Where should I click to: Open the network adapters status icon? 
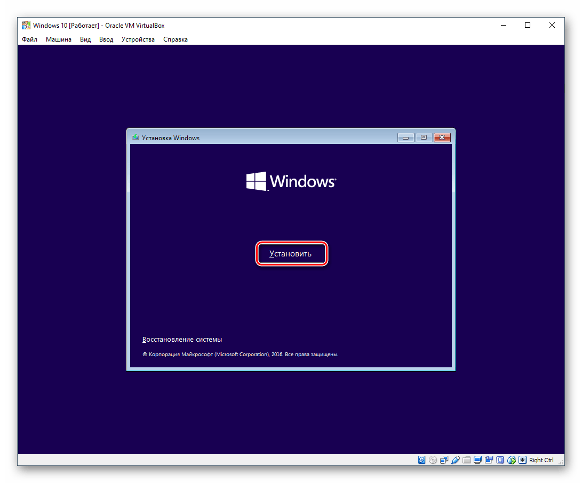444,460
